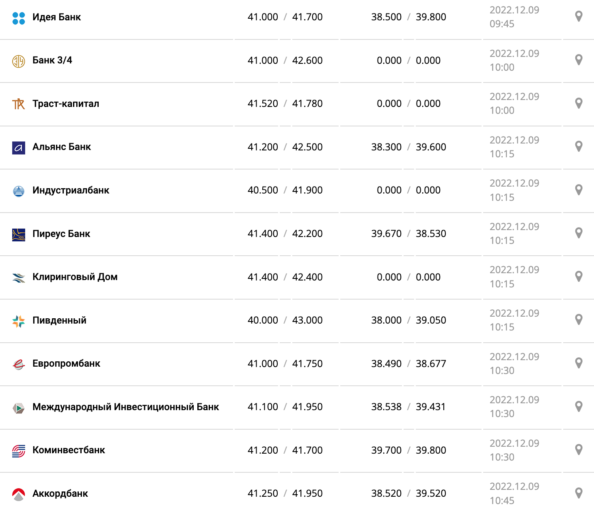Open Международный Инвестиционный Банк link

click(x=126, y=407)
